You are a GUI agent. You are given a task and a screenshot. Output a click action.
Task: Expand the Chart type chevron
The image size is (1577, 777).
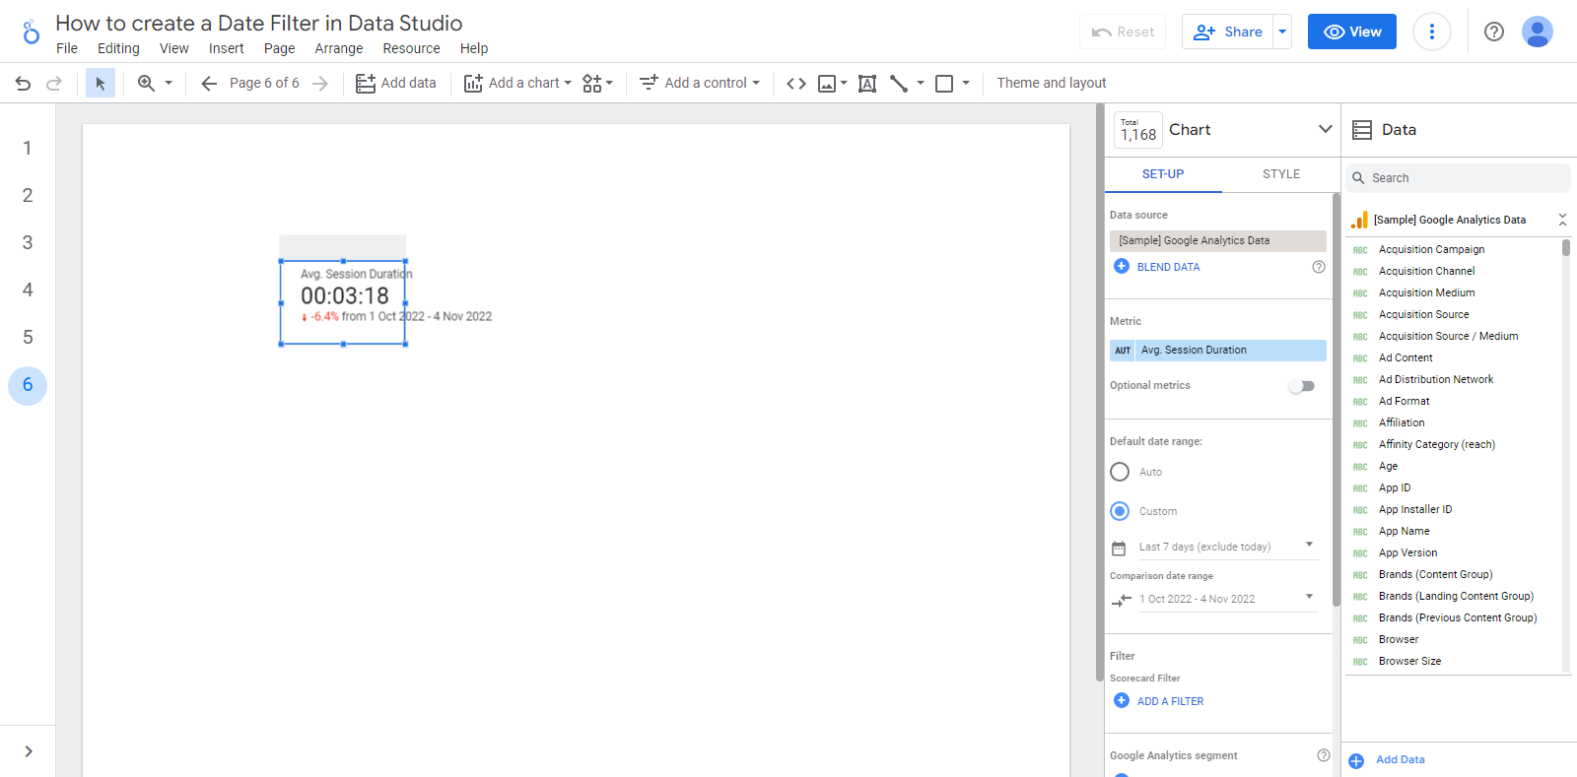(1325, 129)
